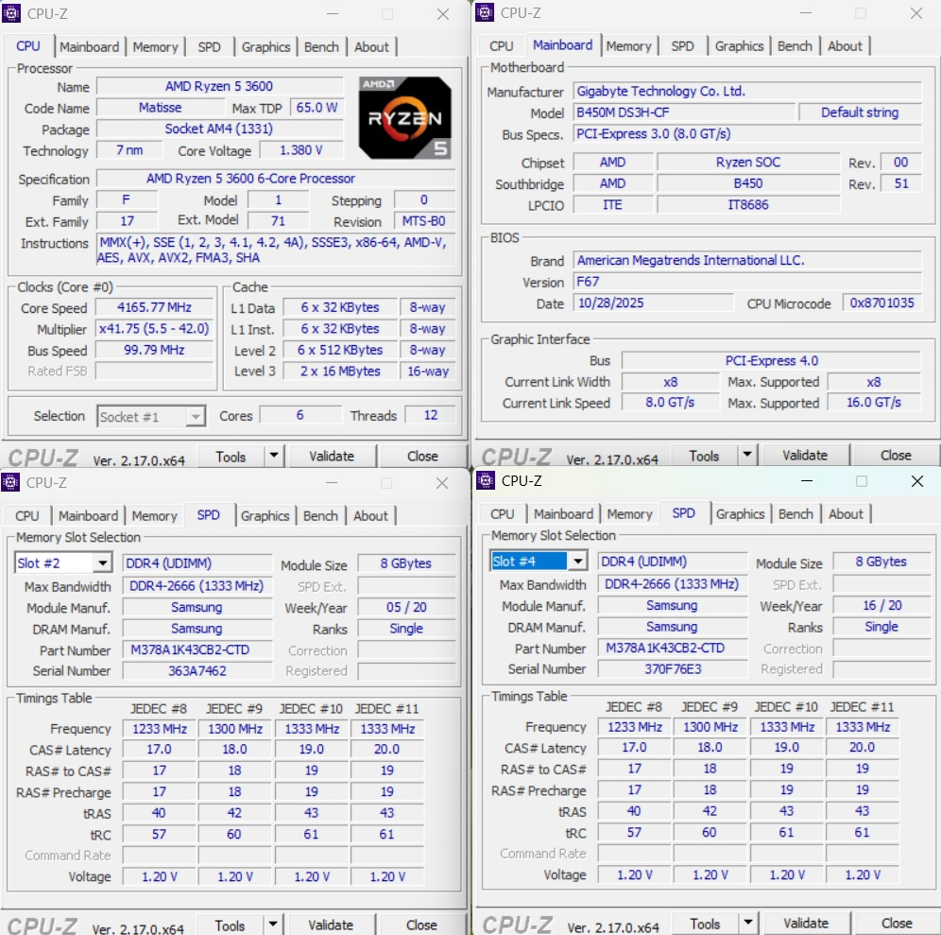Click the Week/Year value 16 / 20
Screen dimensions: 941x935
click(881, 606)
